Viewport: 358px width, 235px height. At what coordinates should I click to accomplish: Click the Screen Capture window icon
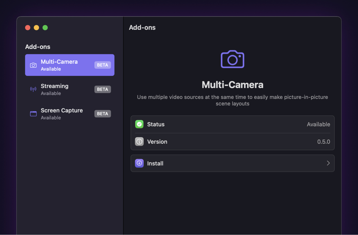tap(33, 114)
